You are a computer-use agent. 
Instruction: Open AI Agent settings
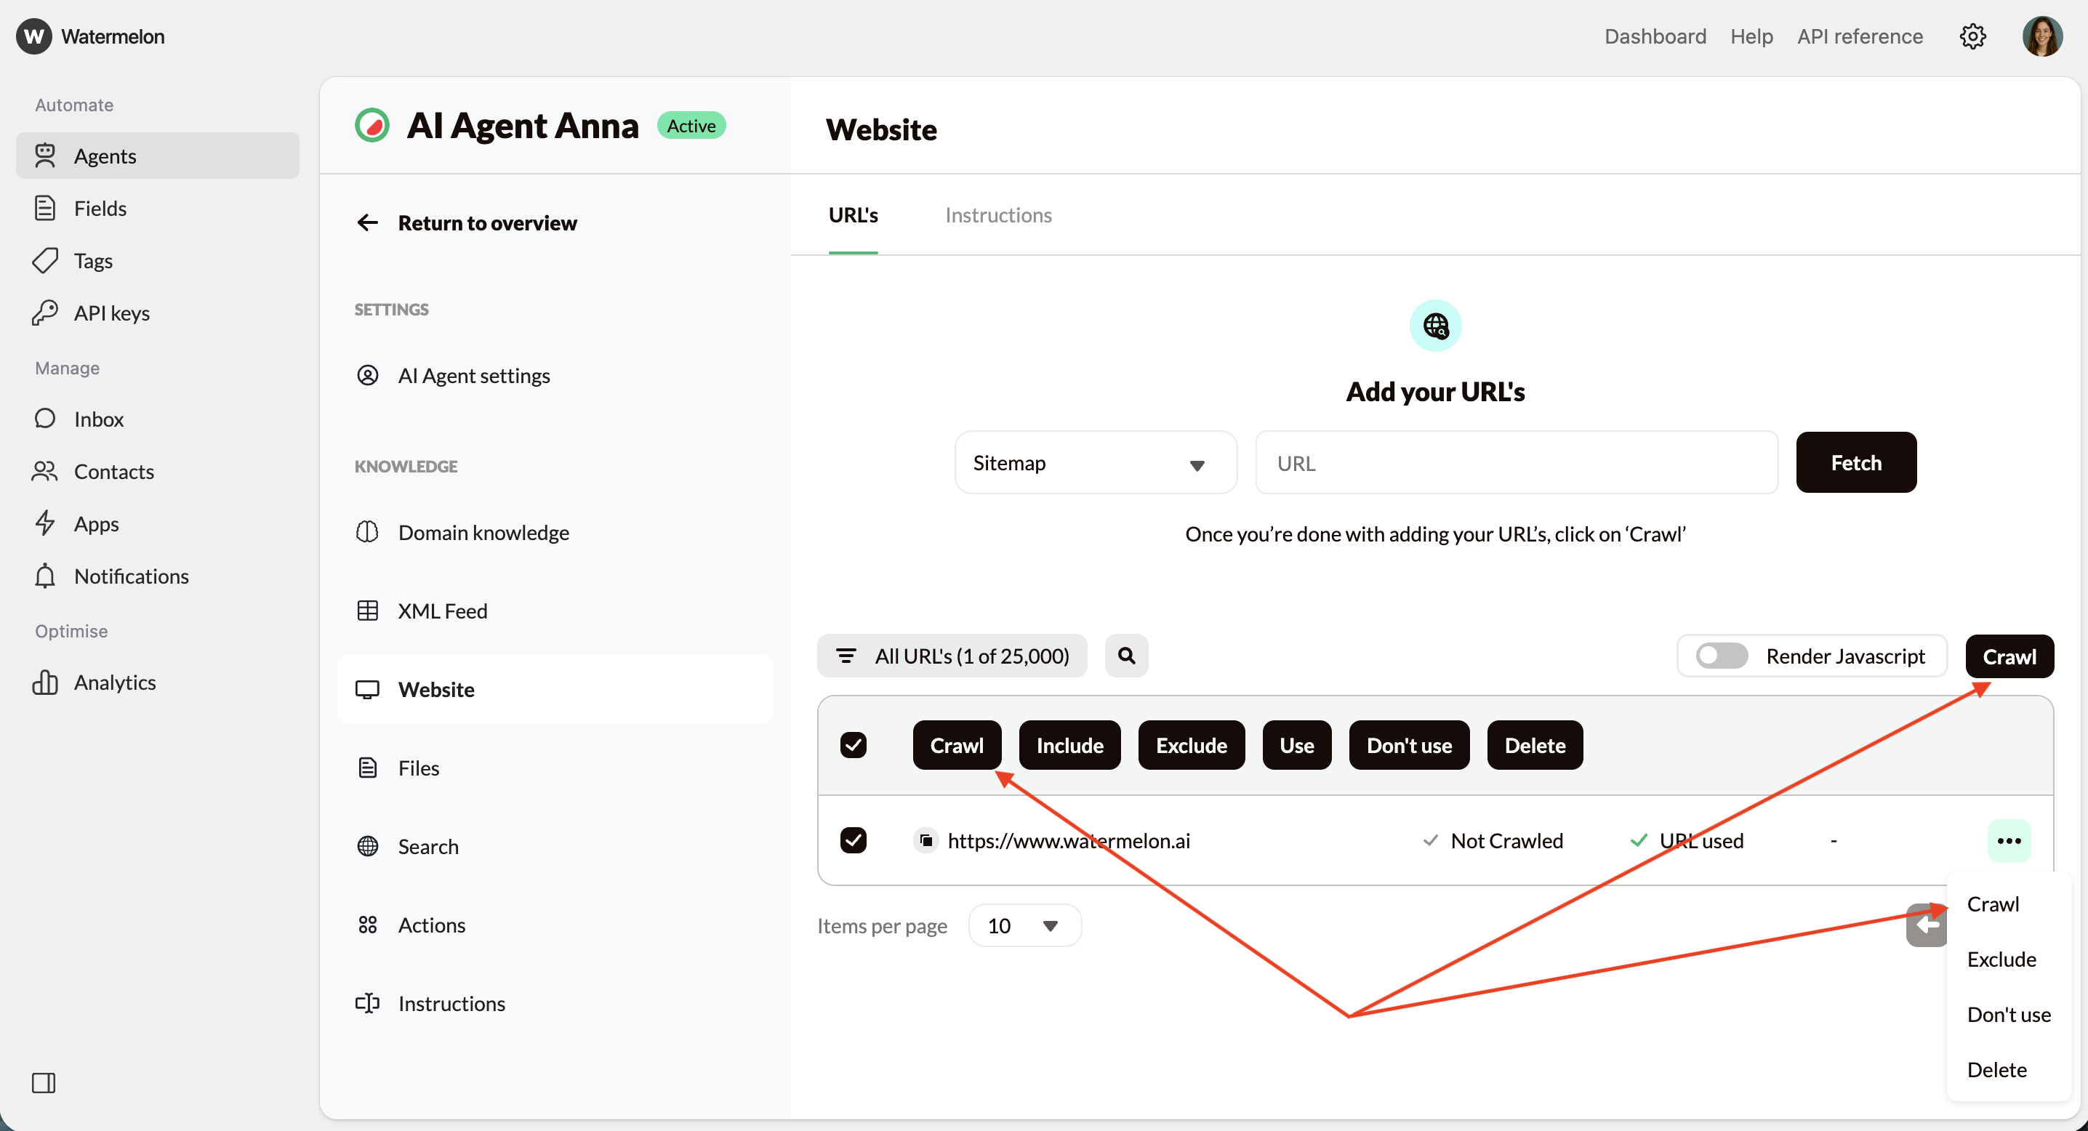pyautogui.click(x=474, y=374)
